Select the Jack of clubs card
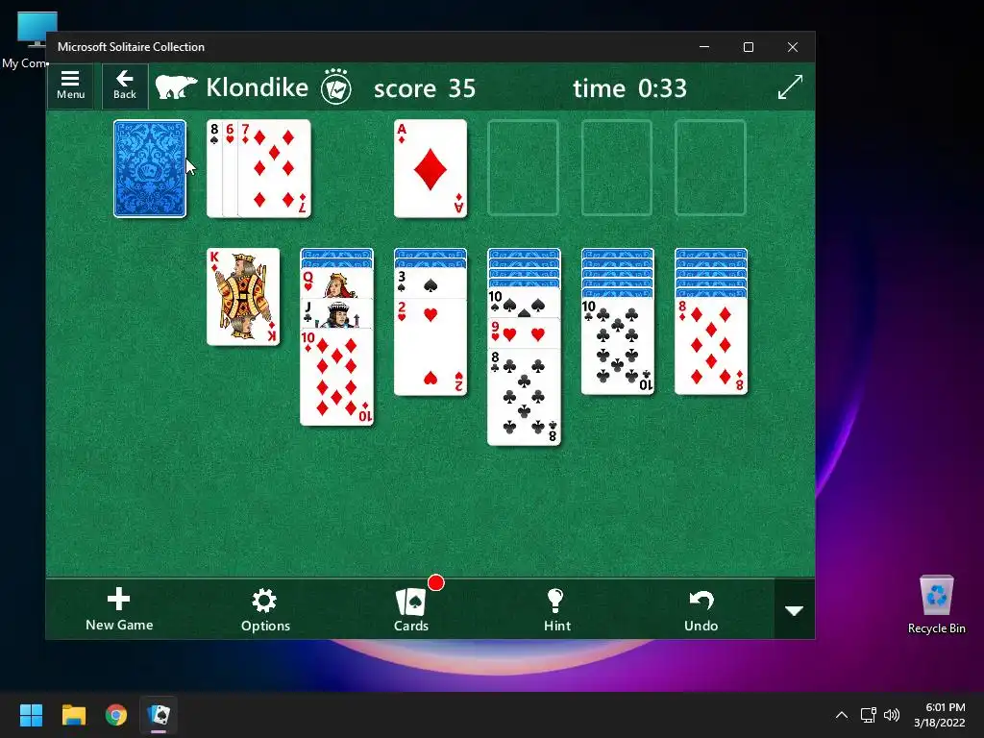Screen dimensions: 984x738 click(337, 313)
